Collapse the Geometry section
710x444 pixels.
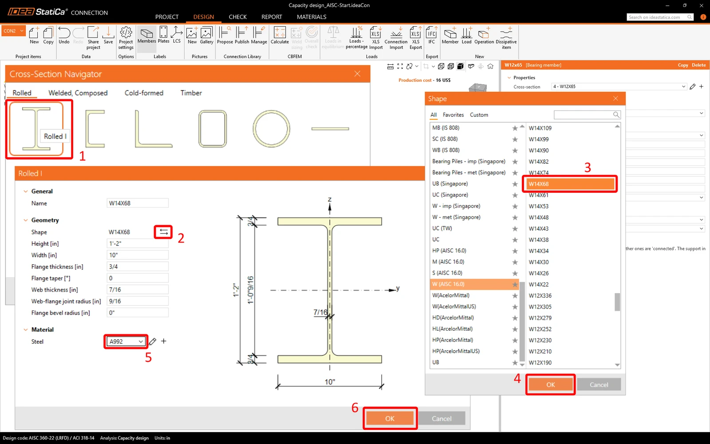point(25,220)
